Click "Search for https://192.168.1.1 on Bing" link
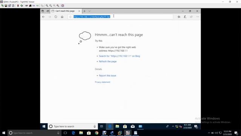 pos(119,56)
